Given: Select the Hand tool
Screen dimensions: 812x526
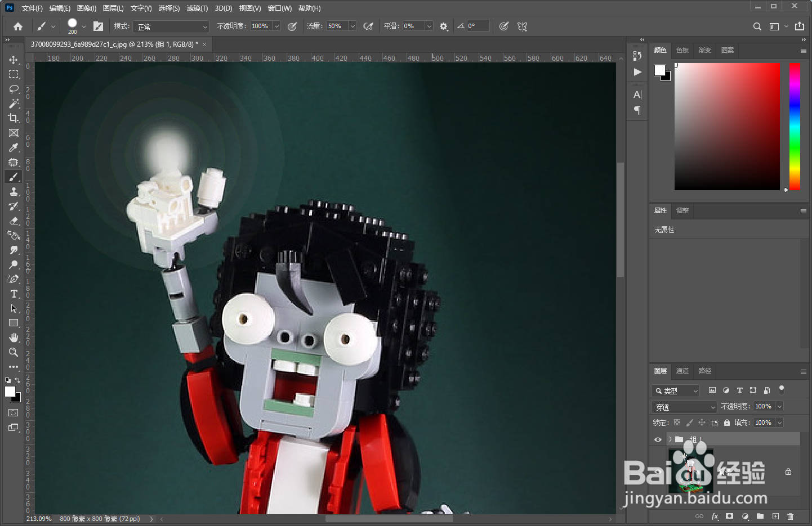Looking at the screenshot, I should tap(14, 338).
